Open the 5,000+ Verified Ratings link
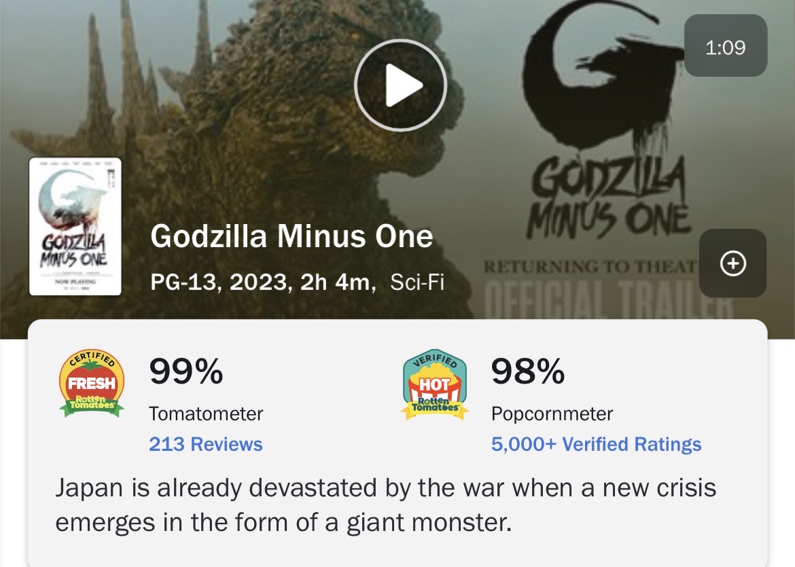 click(596, 445)
